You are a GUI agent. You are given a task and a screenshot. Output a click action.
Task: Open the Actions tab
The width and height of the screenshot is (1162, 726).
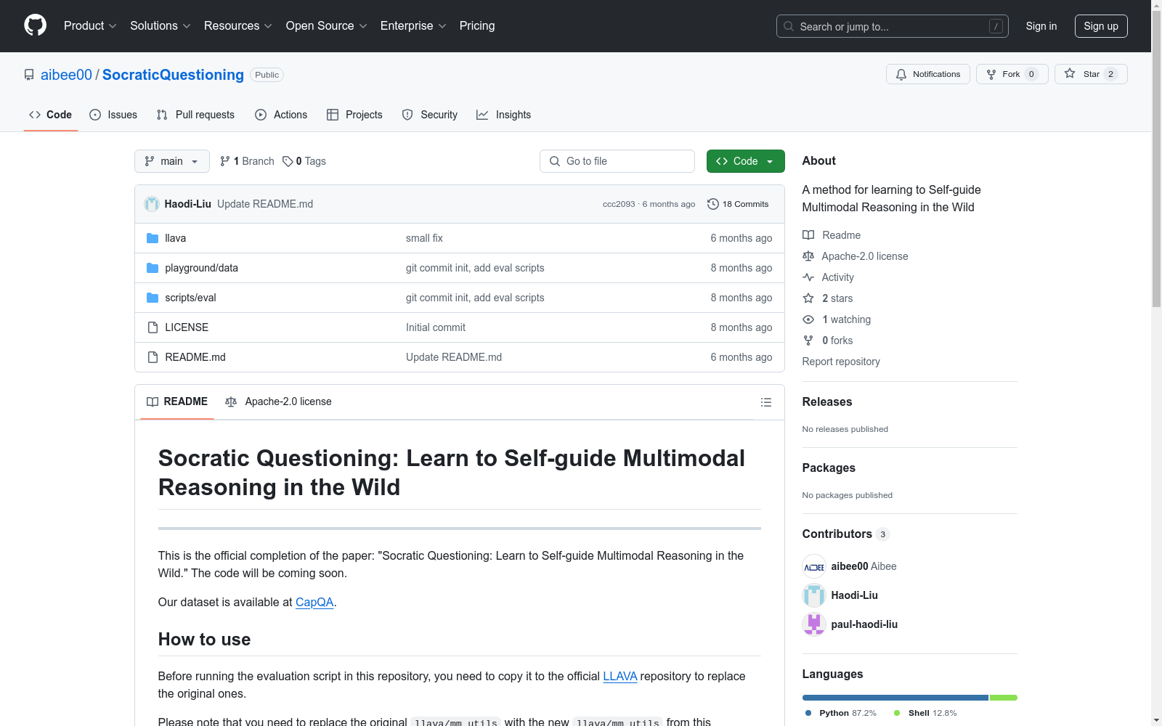(281, 115)
